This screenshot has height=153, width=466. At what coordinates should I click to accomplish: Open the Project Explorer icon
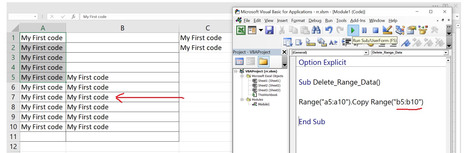[400, 30]
